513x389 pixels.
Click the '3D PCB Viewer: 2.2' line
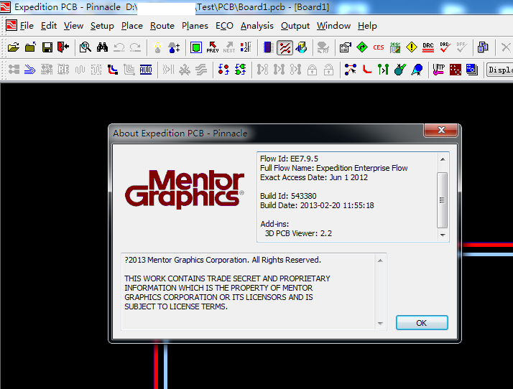298,233
